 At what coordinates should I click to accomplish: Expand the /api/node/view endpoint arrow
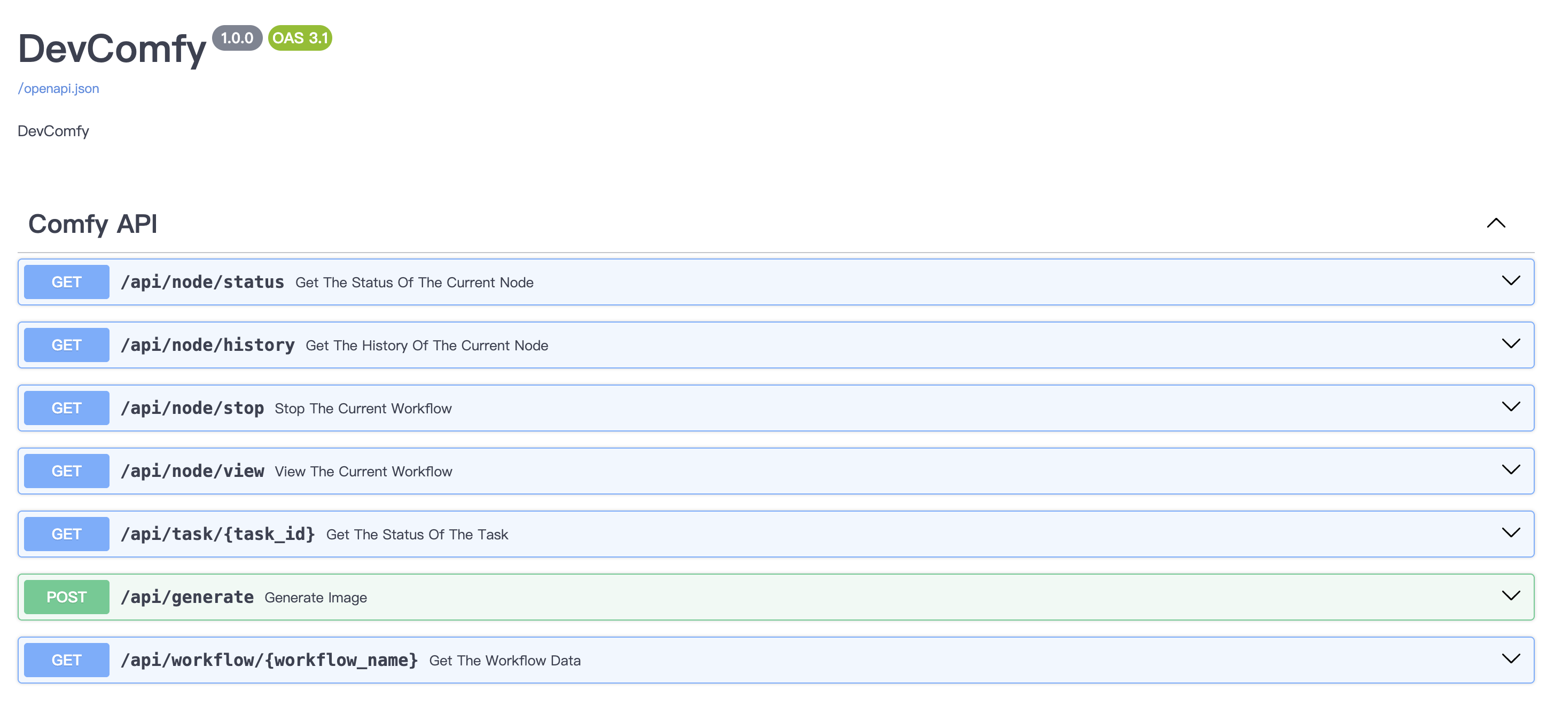click(x=1511, y=469)
